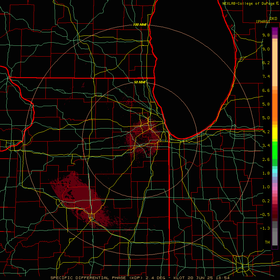Select the 3.4 scale label

pos(266,146)
